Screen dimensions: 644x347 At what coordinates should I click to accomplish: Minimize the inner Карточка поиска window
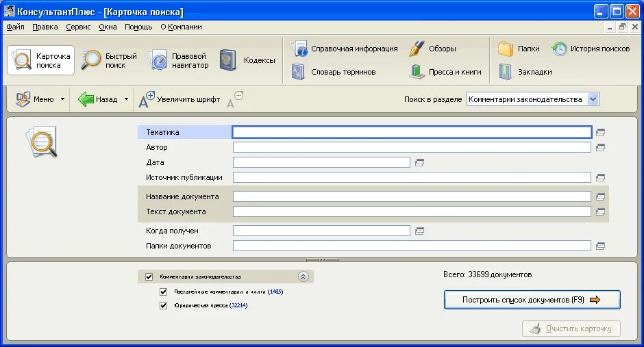tap(610, 27)
